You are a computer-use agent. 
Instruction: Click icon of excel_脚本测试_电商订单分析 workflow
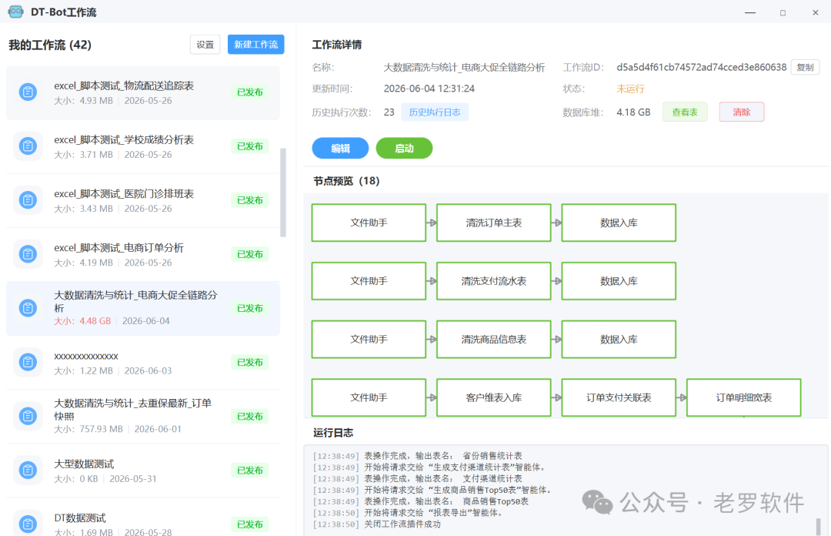pos(28,254)
